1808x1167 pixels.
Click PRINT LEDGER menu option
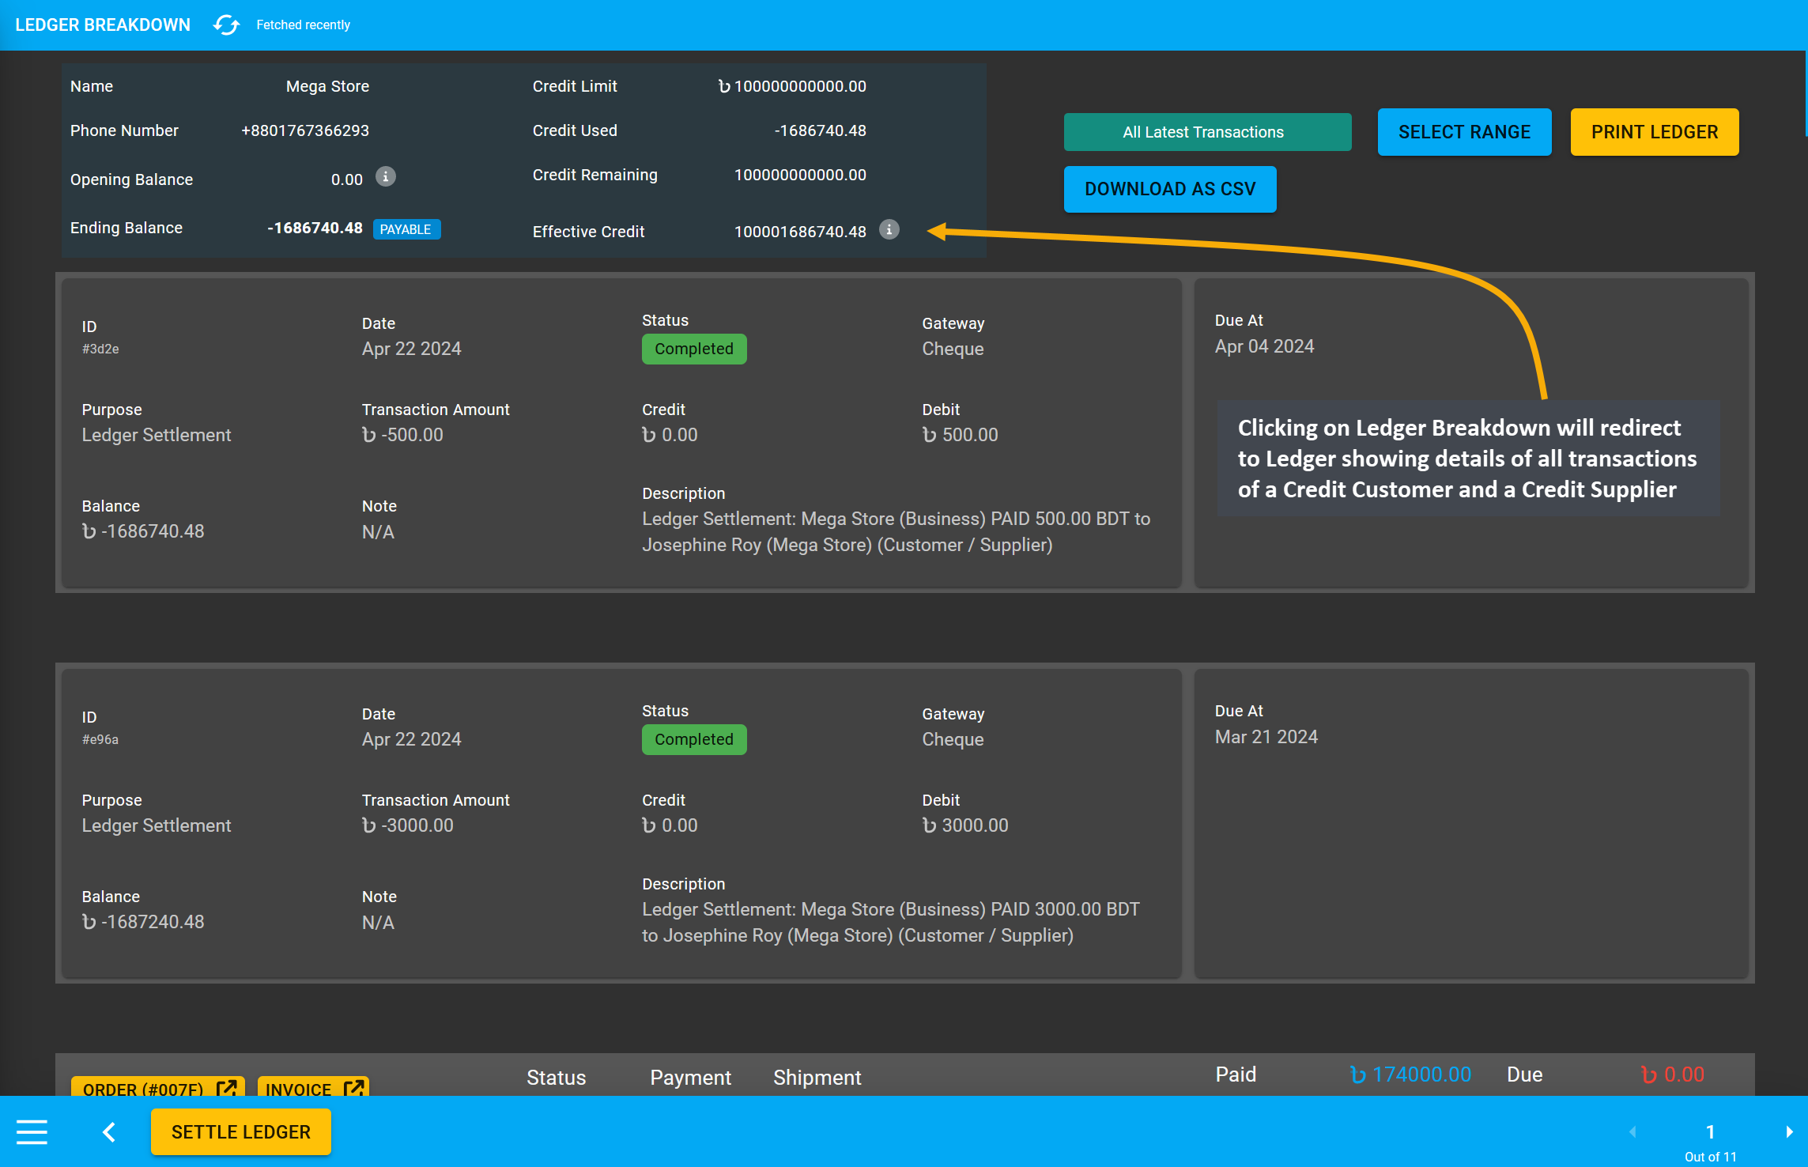(x=1654, y=130)
